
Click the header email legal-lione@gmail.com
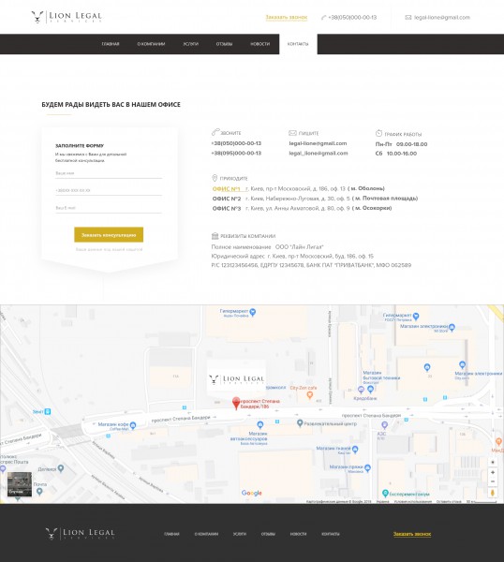click(x=442, y=17)
